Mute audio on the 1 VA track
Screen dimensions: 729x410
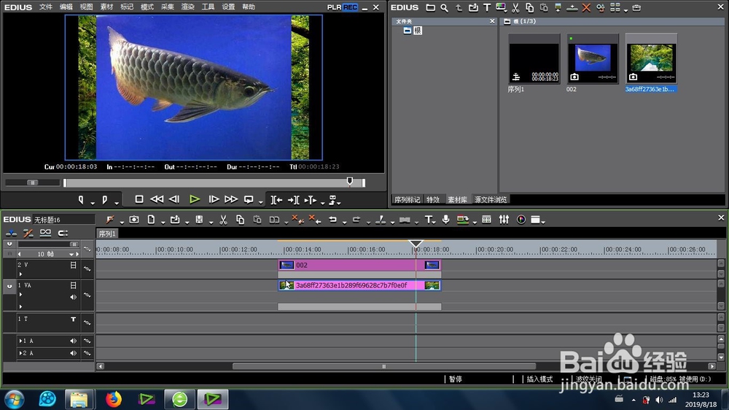click(x=73, y=297)
